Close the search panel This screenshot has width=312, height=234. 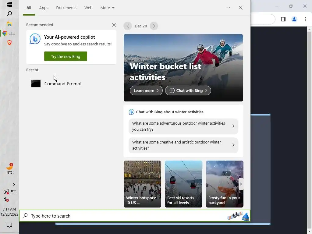point(241,8)
